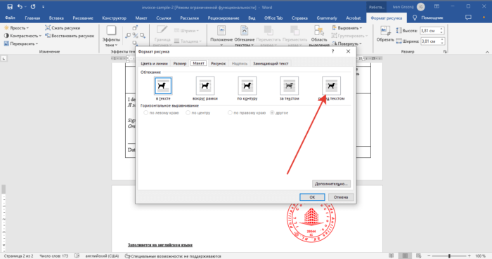
Task: Click the Число слов: 173 status entry
Action: click(53, 256)
